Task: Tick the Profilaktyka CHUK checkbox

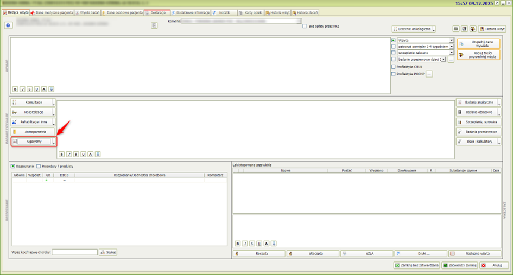Action: [x=394, y=67]
